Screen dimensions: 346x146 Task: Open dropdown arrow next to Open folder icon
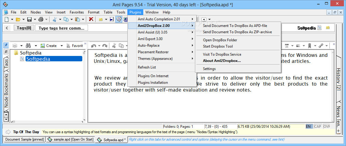click(x=24, y=19)
